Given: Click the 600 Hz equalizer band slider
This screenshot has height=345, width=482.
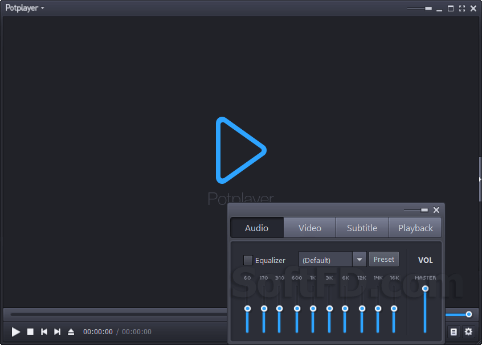Looking at the screenshot, I should [x=297, y=309].
